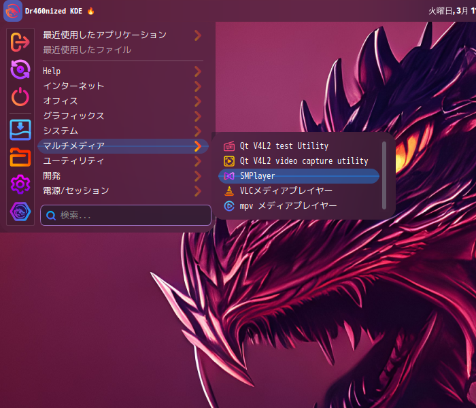Click the hexagon dragon icon in sidebar
The height and width of the screenshot is (408, 476).
(x=20, y=211)
